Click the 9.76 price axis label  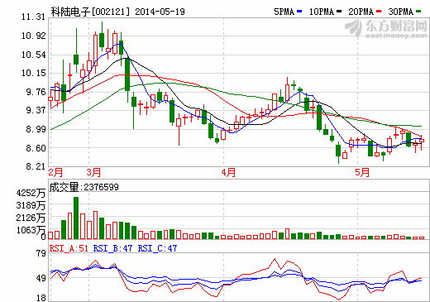point(36,92)
